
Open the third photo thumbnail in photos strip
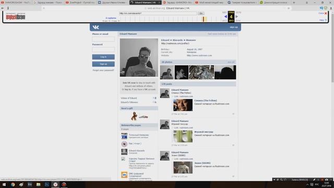(201, 72)
